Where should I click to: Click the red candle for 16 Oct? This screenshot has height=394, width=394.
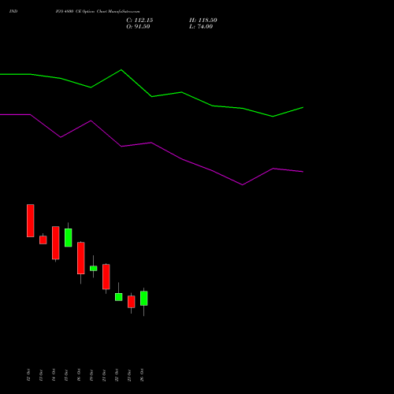pos(81,258)
